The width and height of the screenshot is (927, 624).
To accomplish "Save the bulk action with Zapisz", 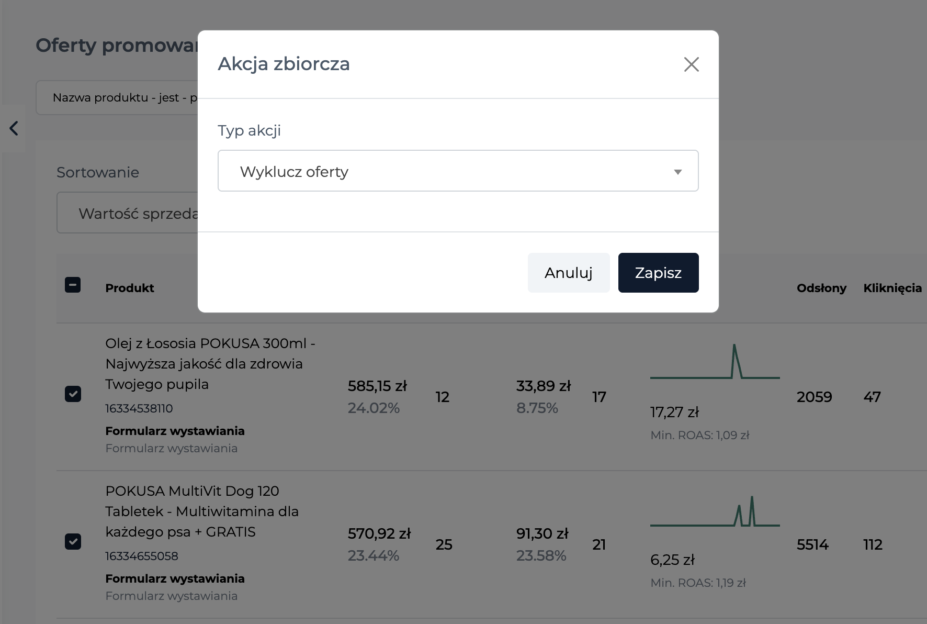I will click(x=658, y=273).
